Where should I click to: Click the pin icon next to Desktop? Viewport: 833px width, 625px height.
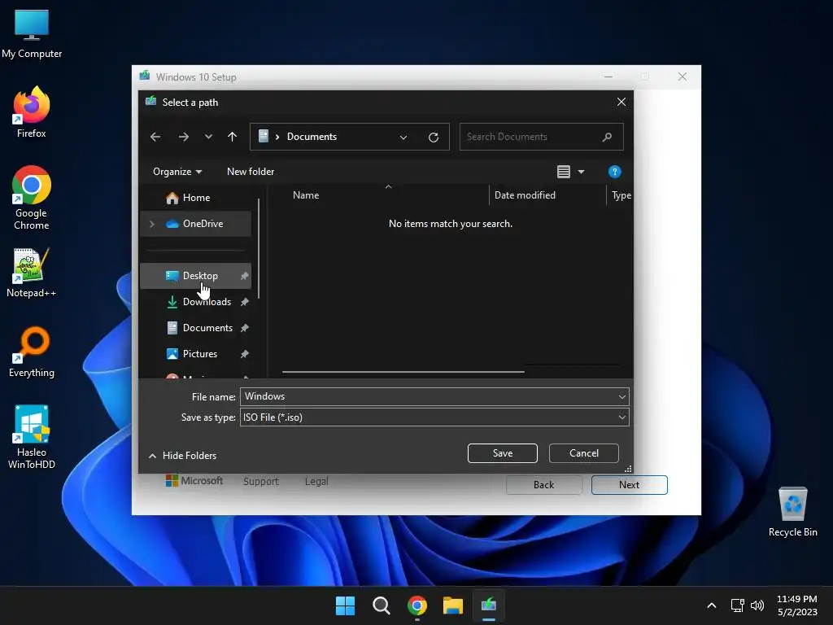point(244,276)
